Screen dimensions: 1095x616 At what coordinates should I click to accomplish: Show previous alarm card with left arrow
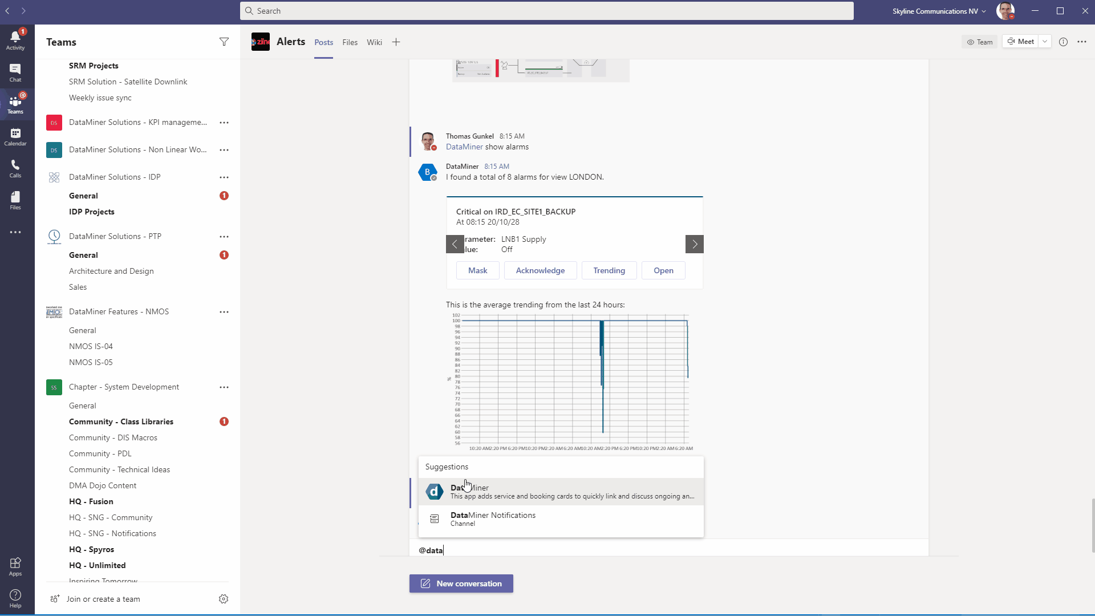pyautogui.click(x=455, y=244)
